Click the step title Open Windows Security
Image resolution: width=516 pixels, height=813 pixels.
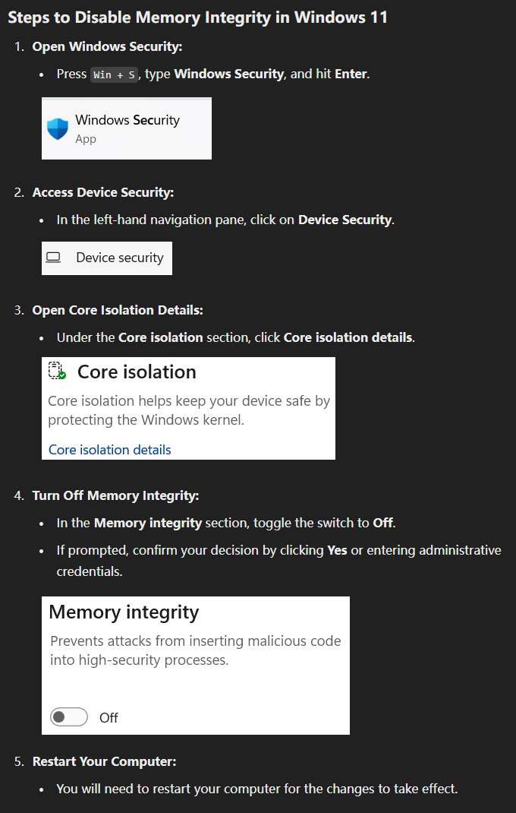[107, 46]
